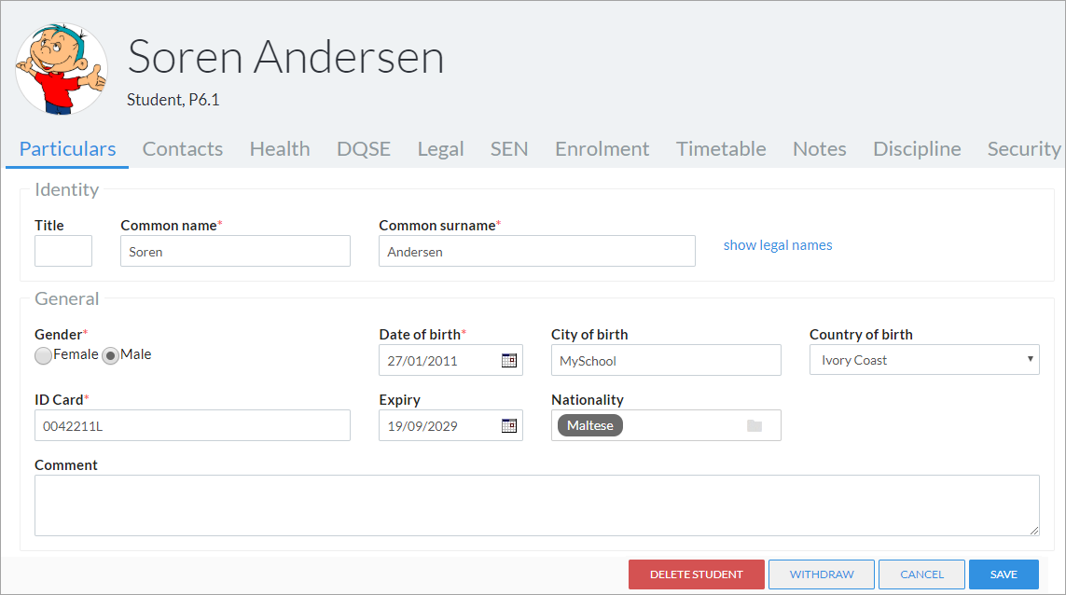This screenshot has width=1066, height=595.
Task: Click the Maltese nationality tag
Action: point(590,425)
